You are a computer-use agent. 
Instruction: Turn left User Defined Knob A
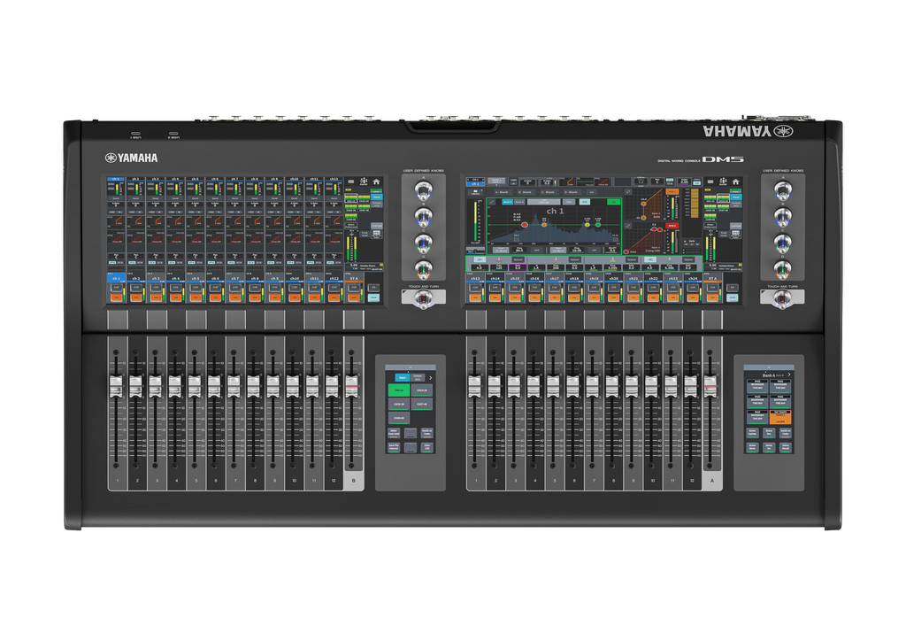(424, 189)
